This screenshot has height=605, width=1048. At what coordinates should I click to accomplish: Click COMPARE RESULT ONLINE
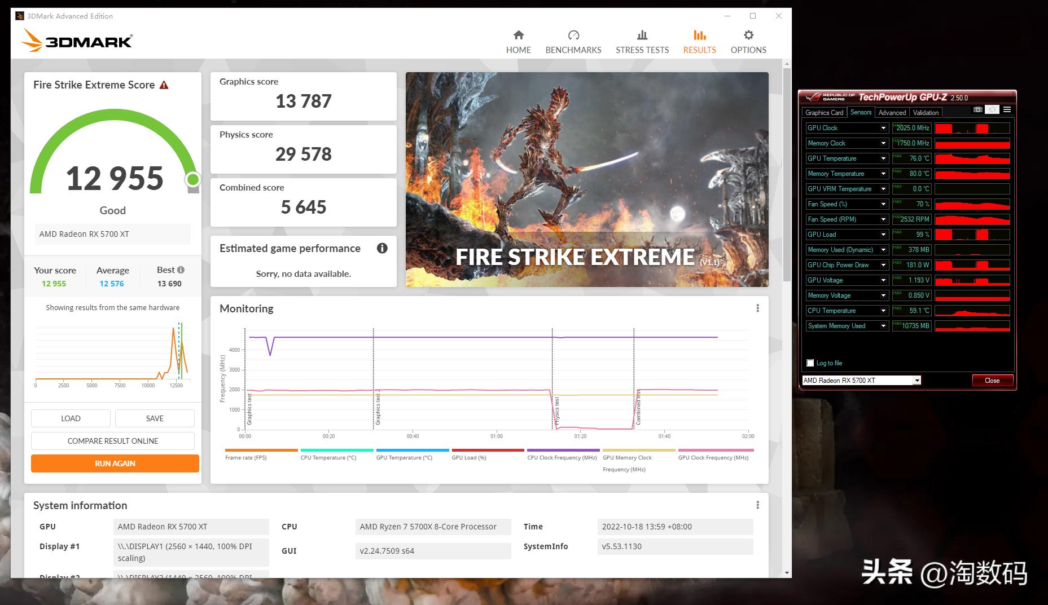tap(112, 440)
